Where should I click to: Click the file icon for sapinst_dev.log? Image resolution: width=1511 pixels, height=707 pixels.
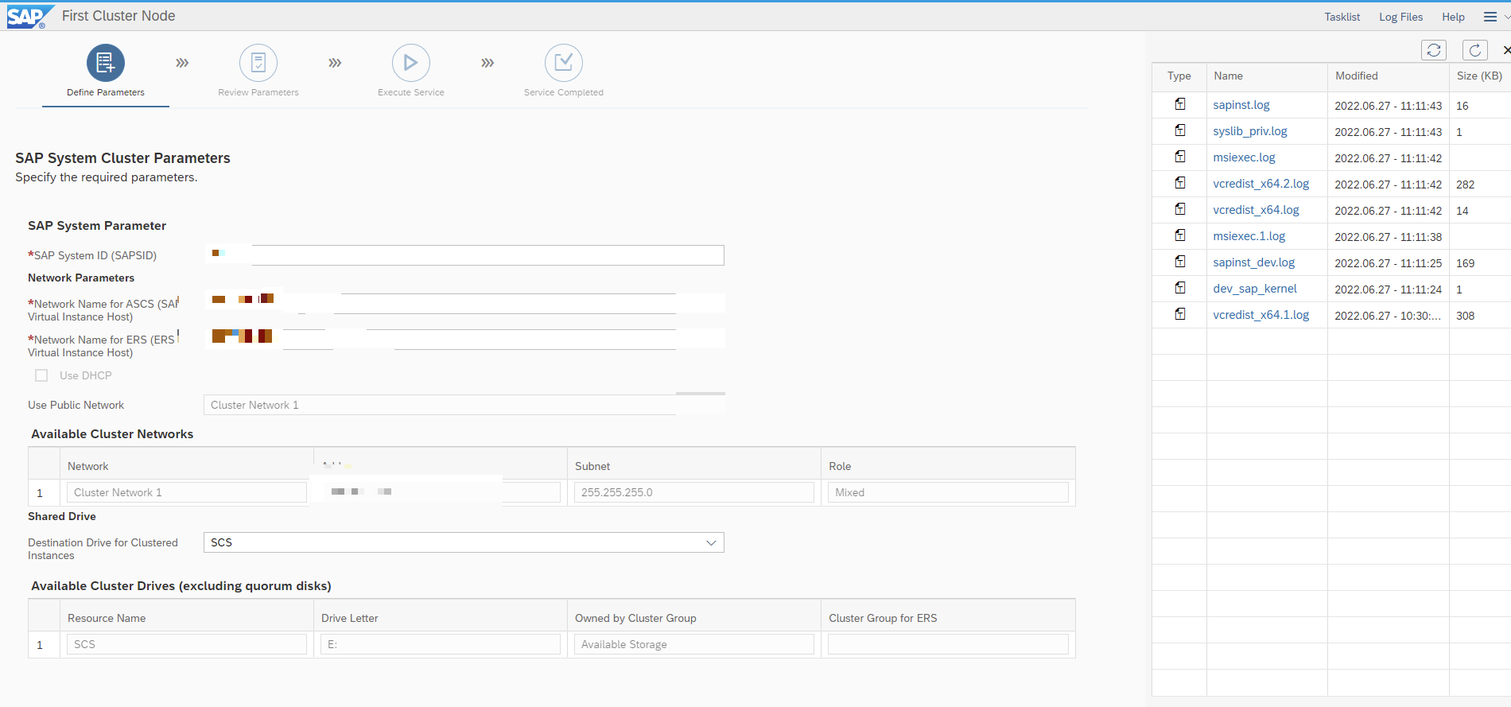1180,262
